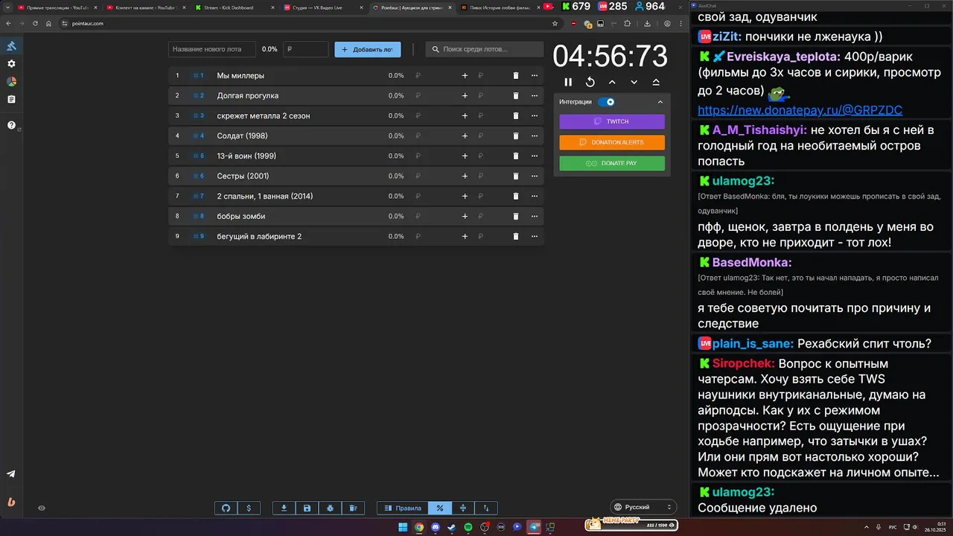Toggle the sort arrows icon
The width and height of the screenshot is (953, 536).
(x=486, y=508)
